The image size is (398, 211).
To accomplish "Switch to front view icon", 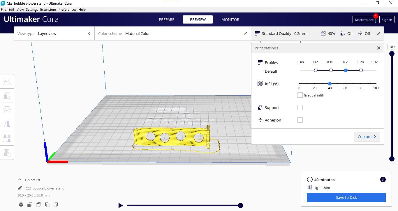I will click(x=30, y=205).
